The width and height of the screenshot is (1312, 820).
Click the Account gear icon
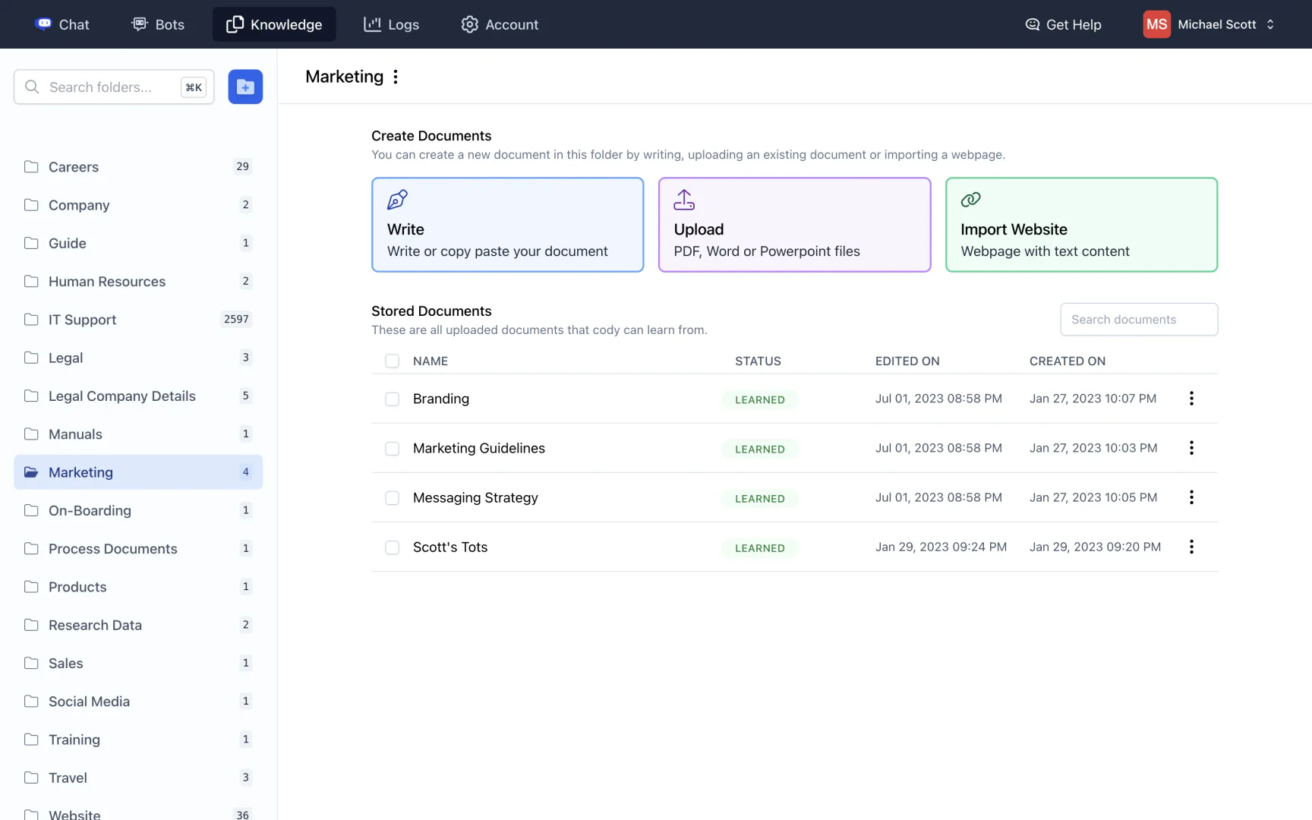tap(470, 24)
